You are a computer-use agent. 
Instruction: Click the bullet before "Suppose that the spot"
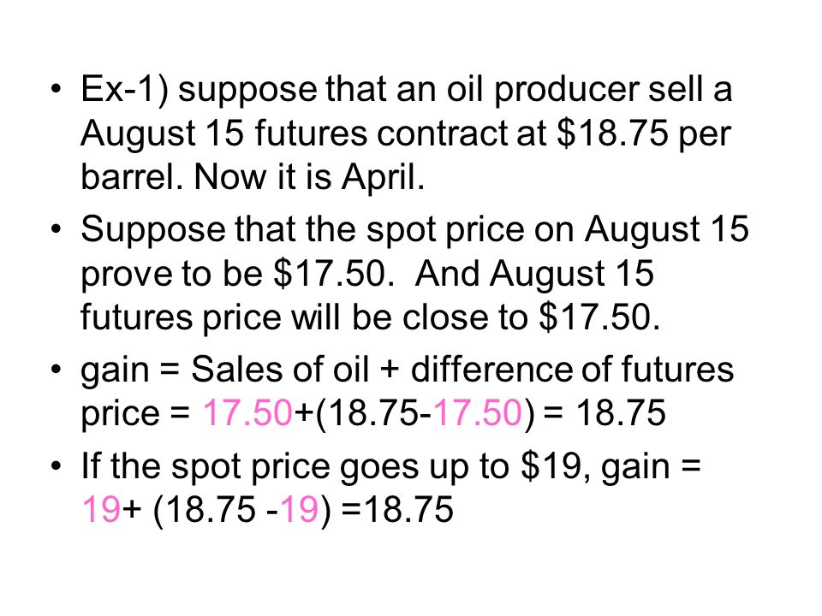pos(57,229)
